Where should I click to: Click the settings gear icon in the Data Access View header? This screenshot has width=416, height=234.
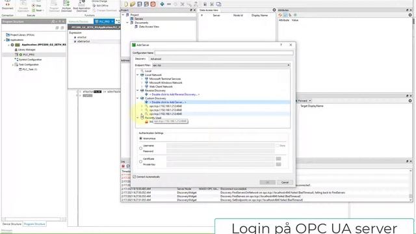coord(274,10)
